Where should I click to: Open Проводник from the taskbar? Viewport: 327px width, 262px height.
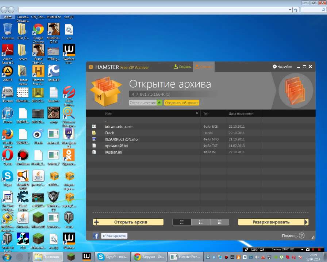pyautogui.click(x=47, y=257)
